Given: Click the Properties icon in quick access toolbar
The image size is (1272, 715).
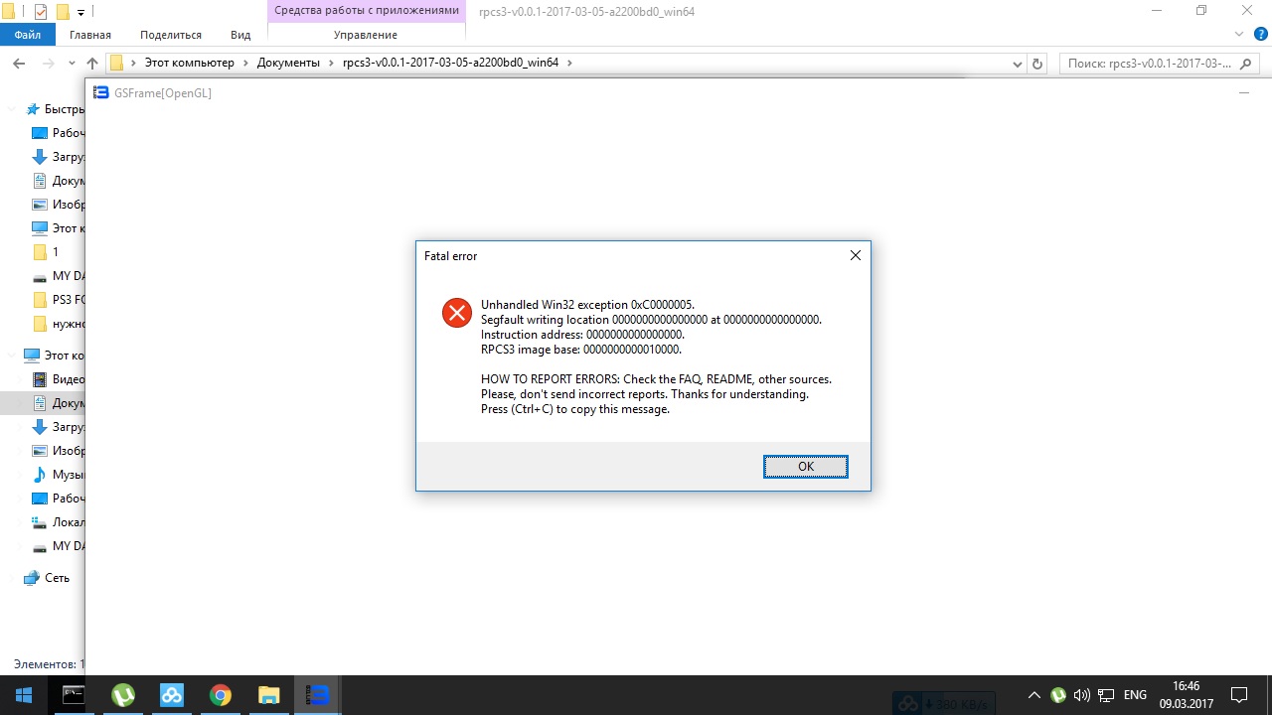Looking at the screenshot, I should (x=40, y=12).
